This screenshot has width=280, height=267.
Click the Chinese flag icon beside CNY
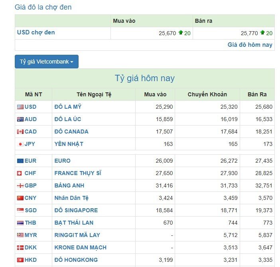pos(20,198)
